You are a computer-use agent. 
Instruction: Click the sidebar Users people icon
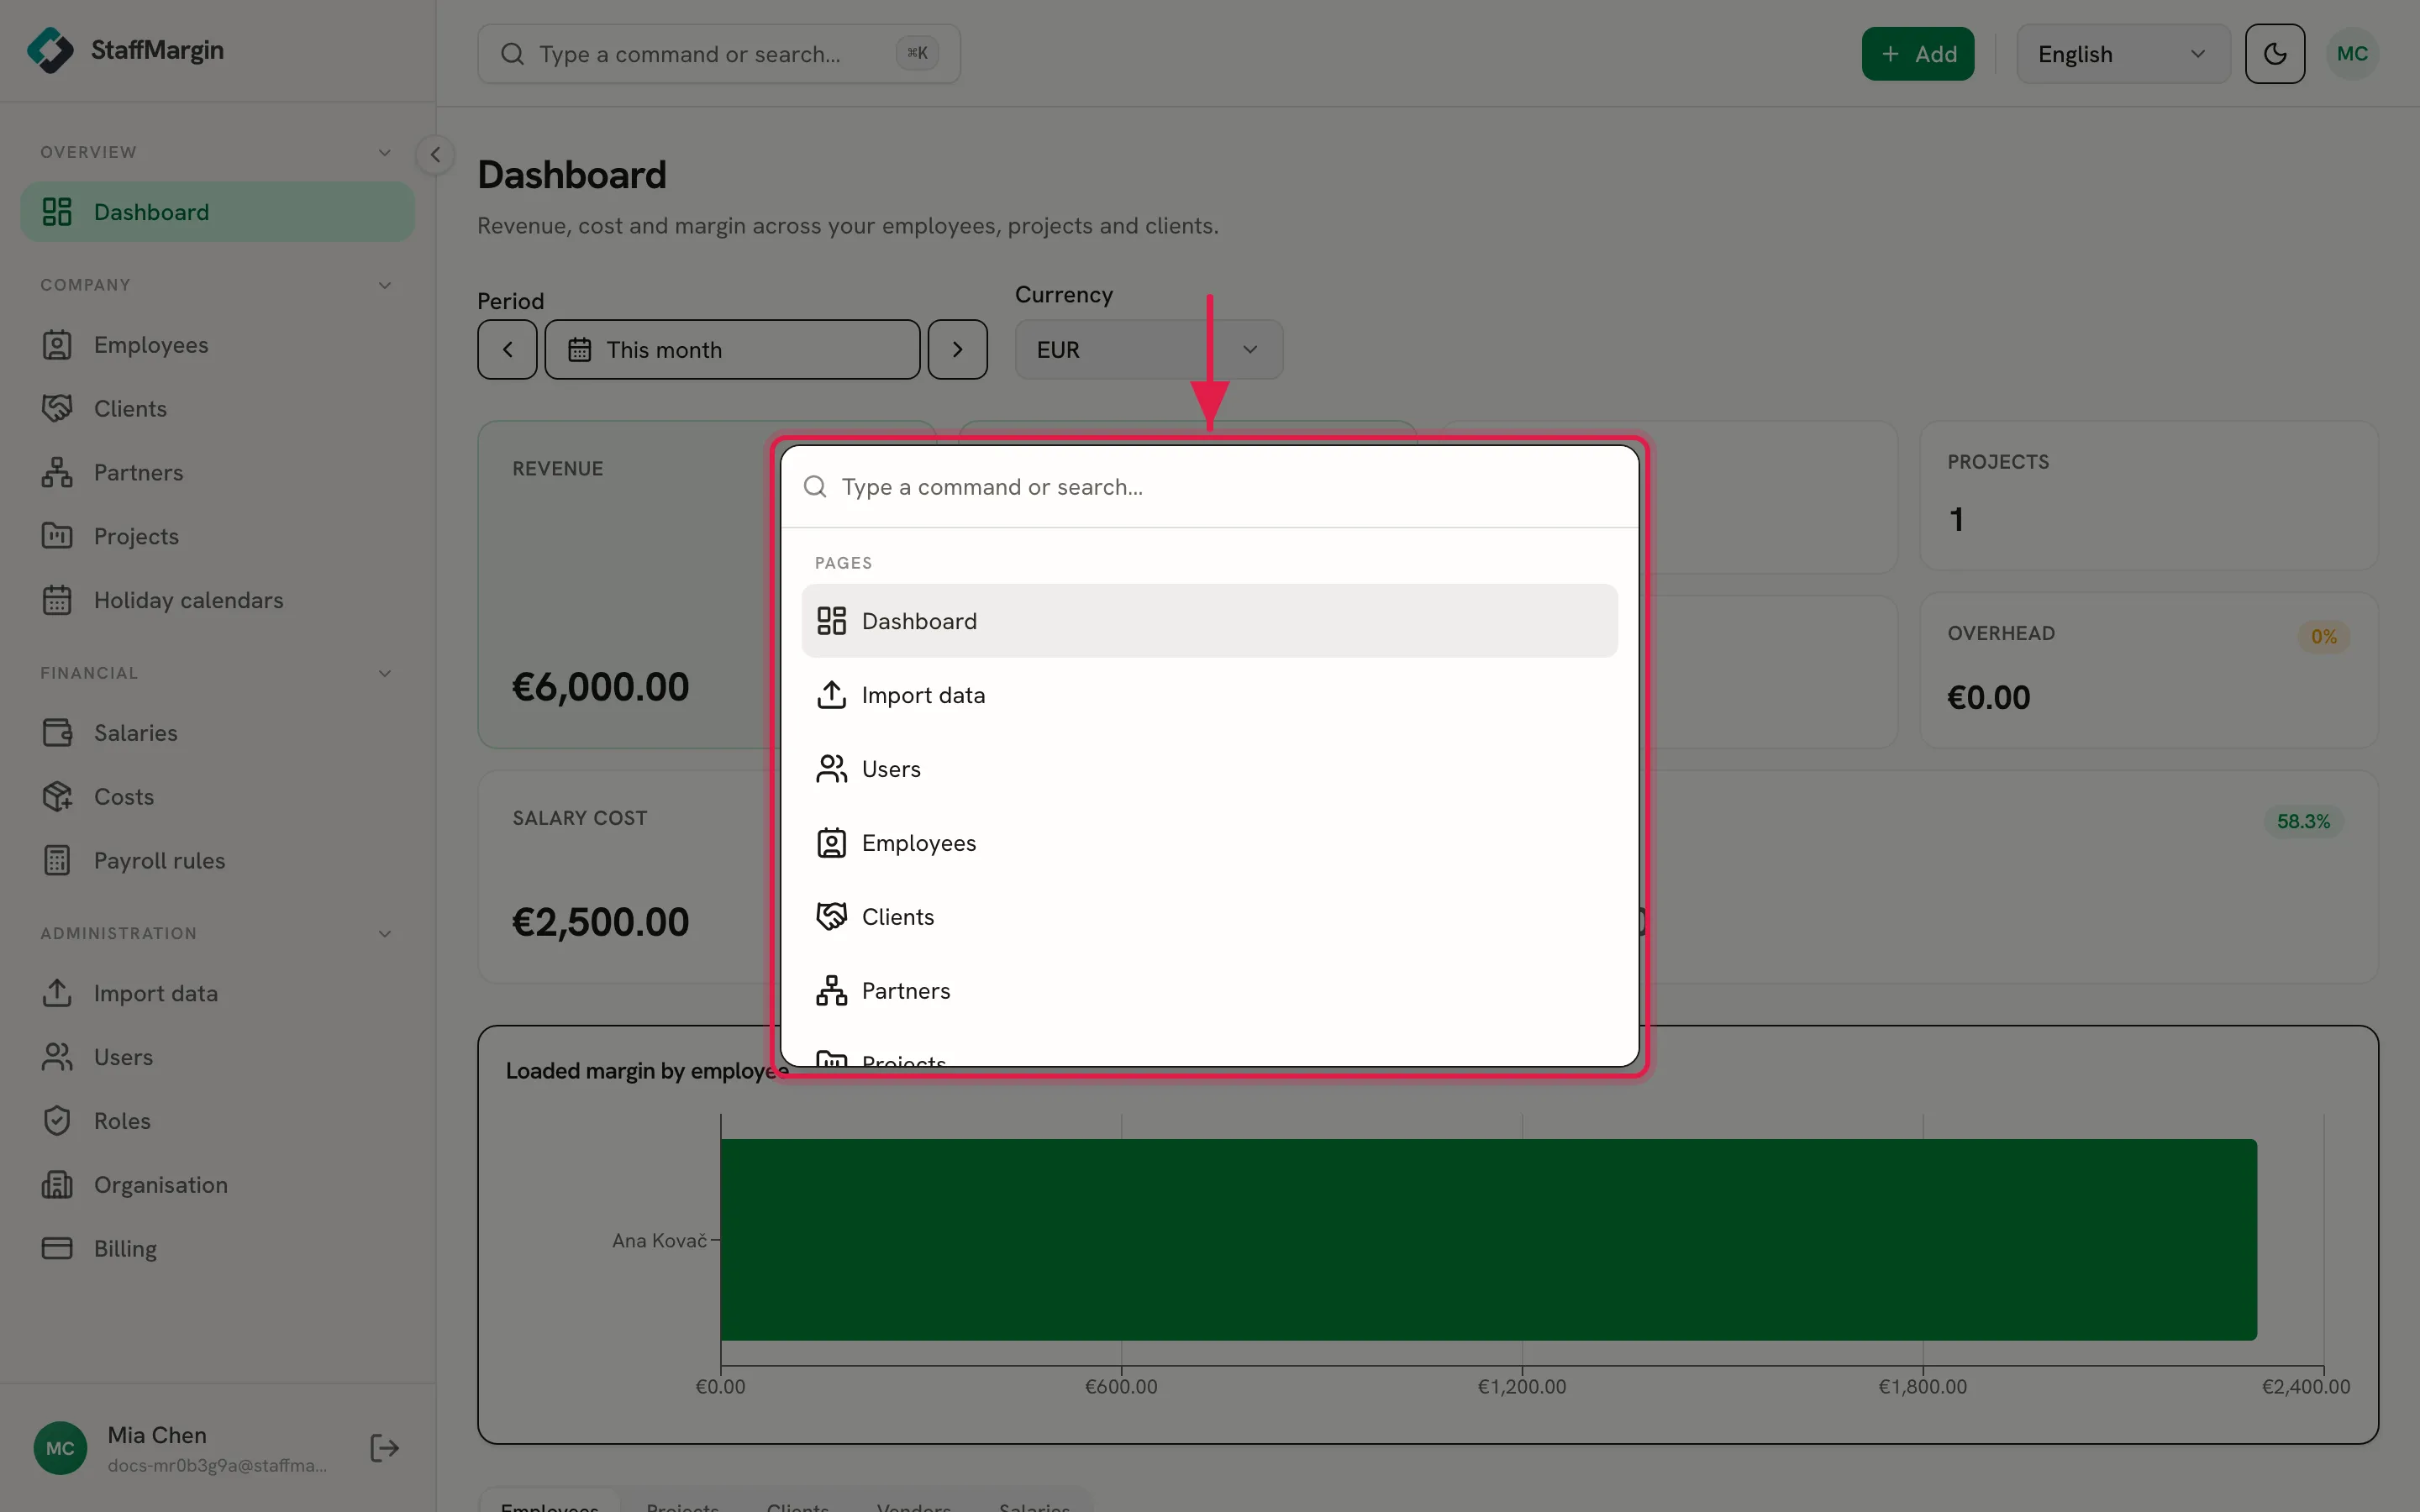[57, 1057]
